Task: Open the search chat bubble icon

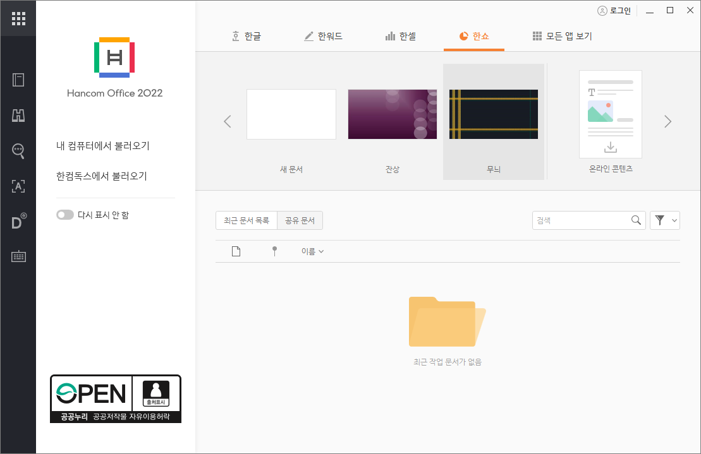Action: 18,151
